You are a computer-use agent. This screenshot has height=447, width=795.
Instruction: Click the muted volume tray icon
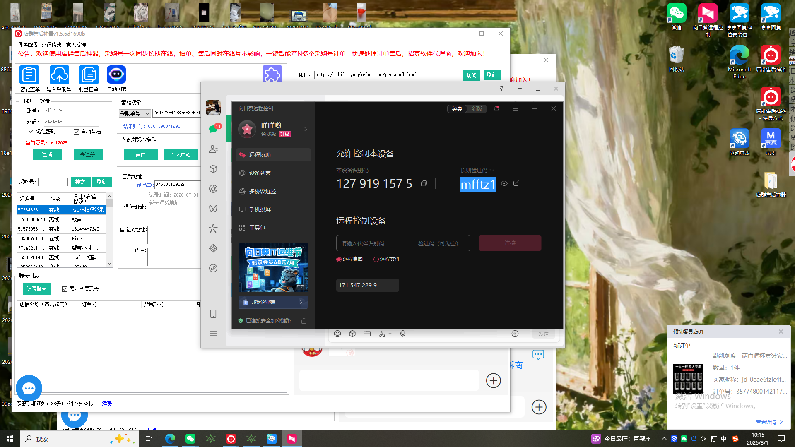(703, 439)
